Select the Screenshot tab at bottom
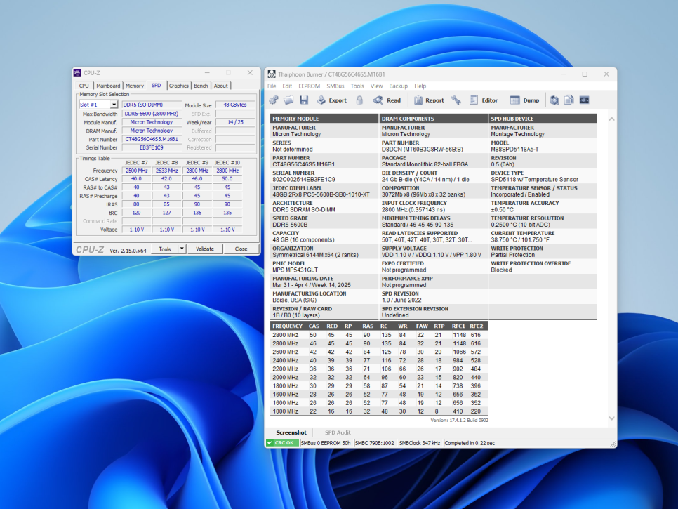This screenshot has height=509, width=678. [291, 432]
